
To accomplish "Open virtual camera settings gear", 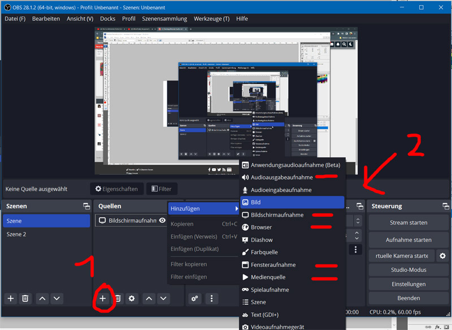I will coord(443,256).
